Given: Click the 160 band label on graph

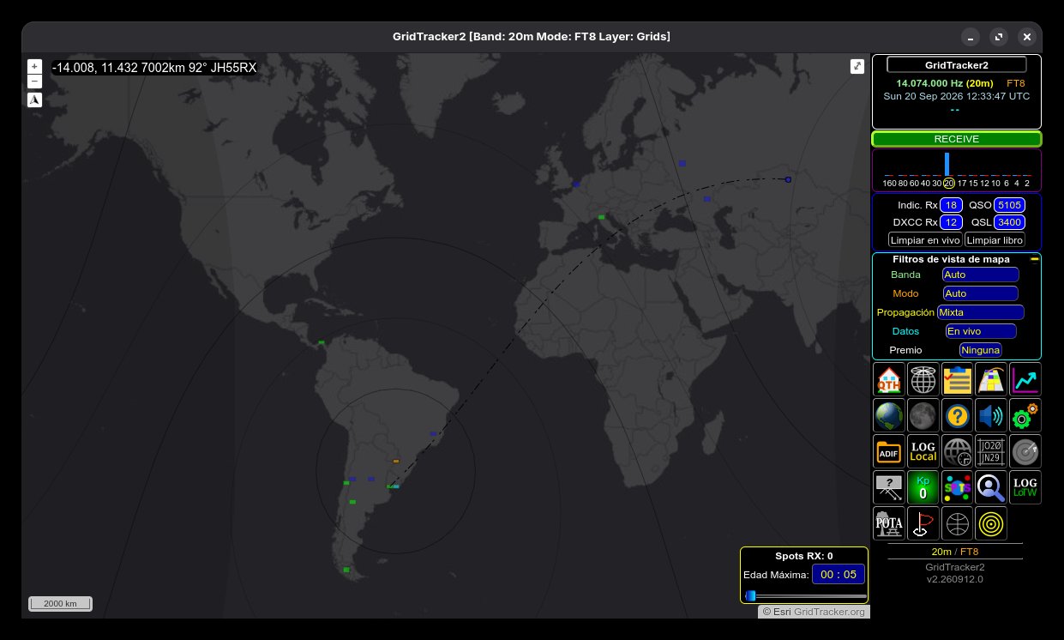Looking at the screenshot, I should pyautogui.click(x=889, y=184).
